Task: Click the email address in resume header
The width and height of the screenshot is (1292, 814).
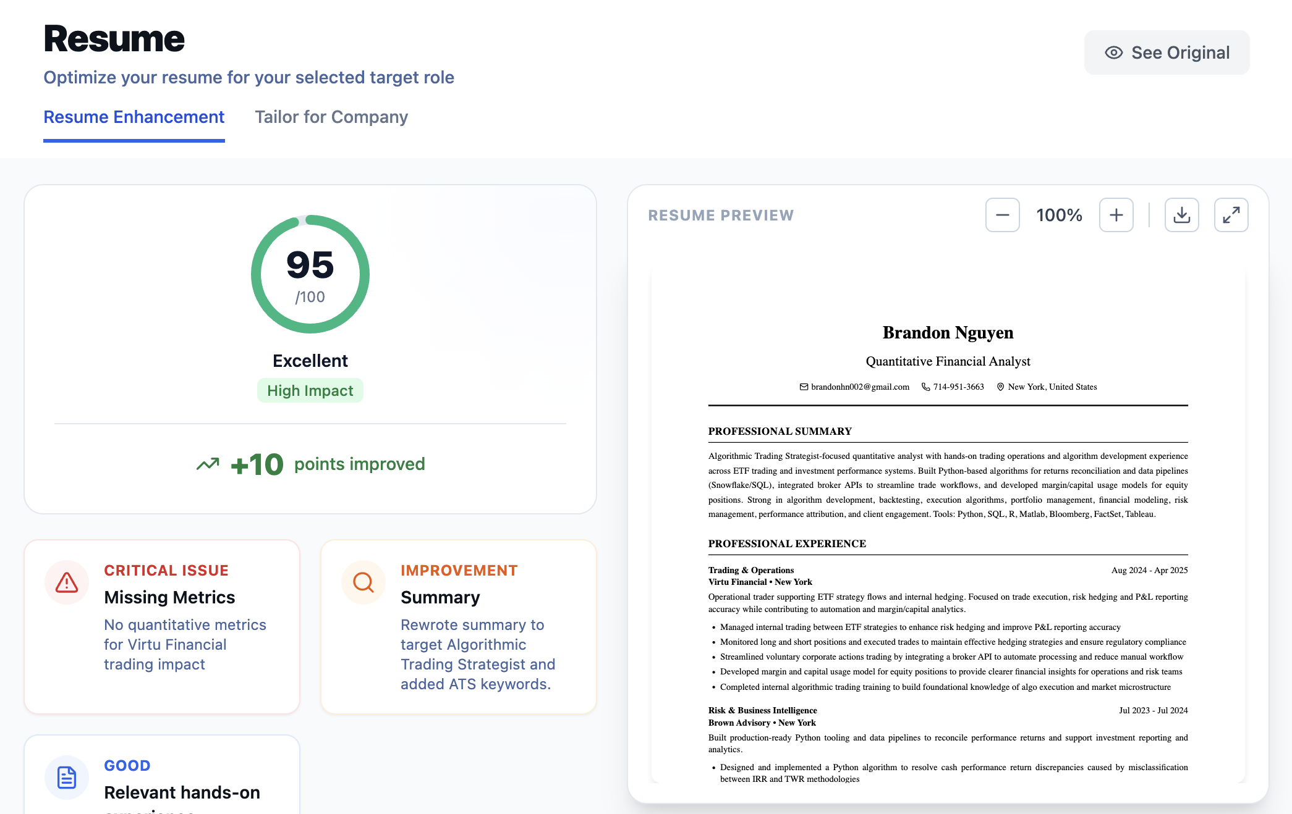Action: point(859,387)
